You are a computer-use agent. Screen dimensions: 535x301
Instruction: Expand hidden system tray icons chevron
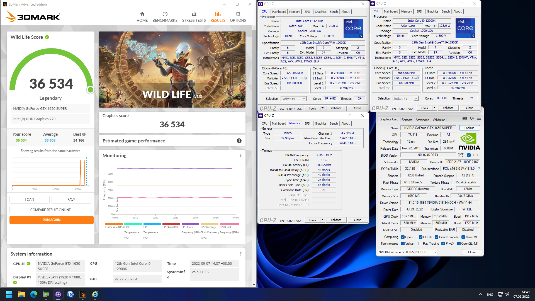(480, 294)
